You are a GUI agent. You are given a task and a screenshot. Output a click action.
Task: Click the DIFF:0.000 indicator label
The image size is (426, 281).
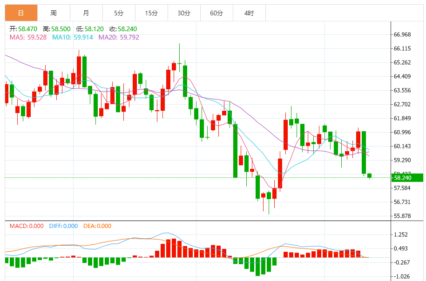coord(63,226)
